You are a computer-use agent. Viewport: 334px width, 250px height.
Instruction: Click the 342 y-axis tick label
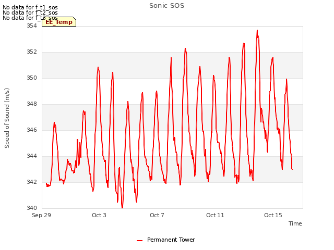pos(32,182)
